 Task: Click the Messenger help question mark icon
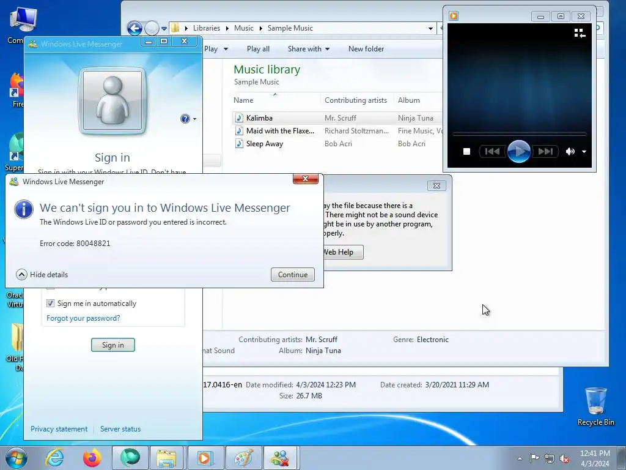point(185,119)
